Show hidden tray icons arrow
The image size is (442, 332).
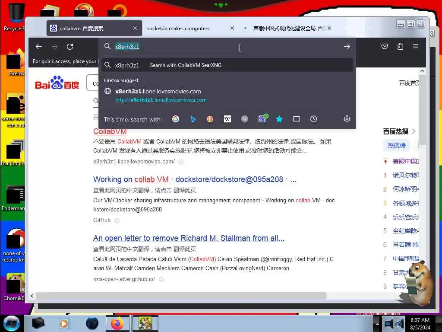pyautogui.click(x=377, y=323)
